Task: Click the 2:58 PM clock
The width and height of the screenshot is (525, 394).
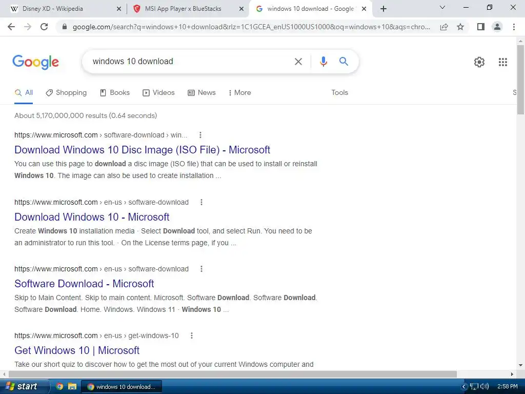Action: (507, 386)
